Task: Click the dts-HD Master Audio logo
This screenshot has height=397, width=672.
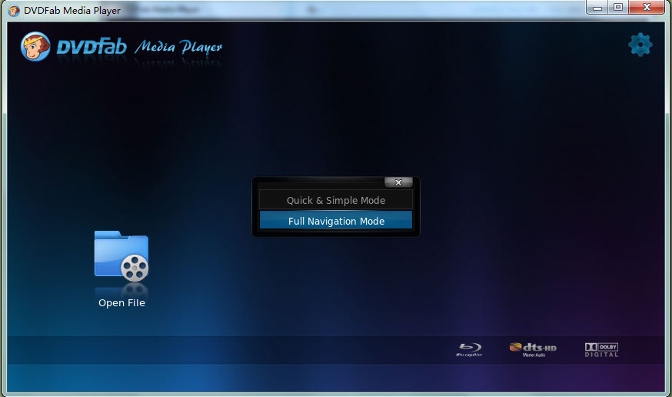Action: pyautogui.click(x=532, y=349)
